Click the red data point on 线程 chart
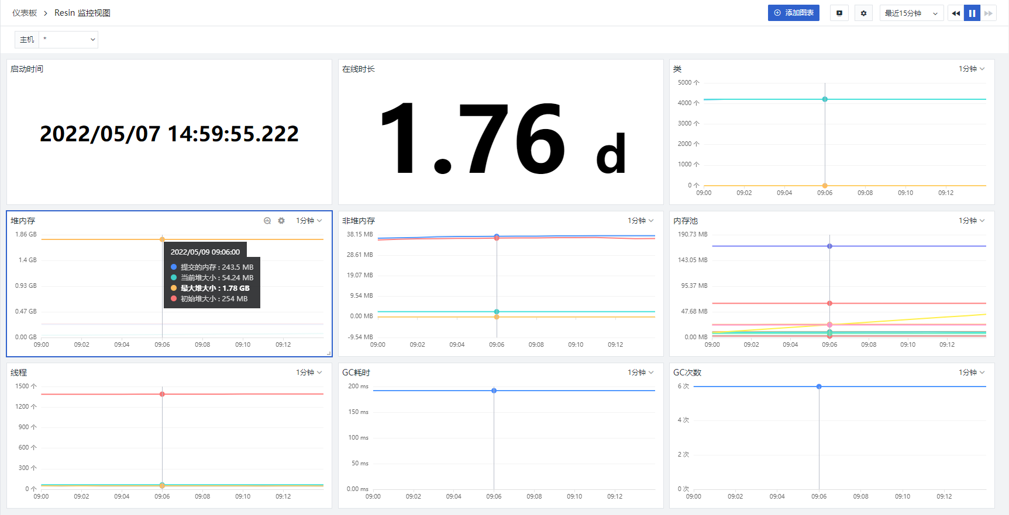Image resolution: width=1009 pixels, height=515 pixels. 162,394
